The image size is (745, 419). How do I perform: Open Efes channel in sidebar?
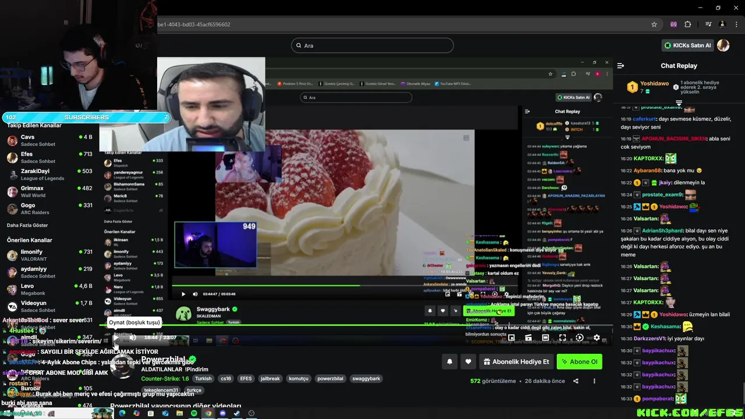pos(49,157)
